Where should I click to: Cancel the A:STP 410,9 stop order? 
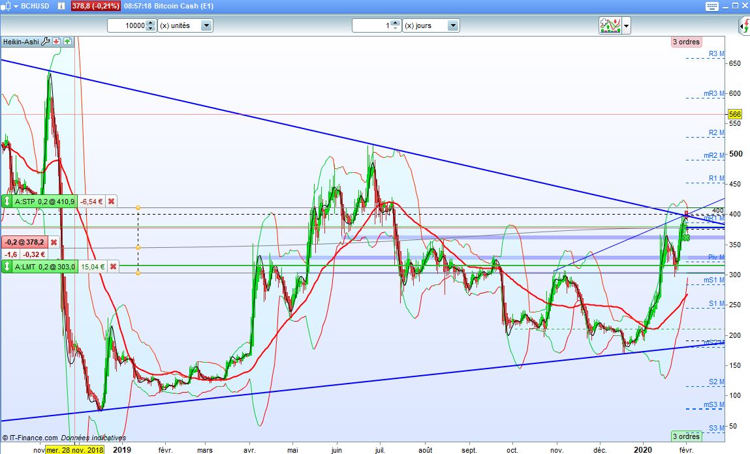coord(111,202)
